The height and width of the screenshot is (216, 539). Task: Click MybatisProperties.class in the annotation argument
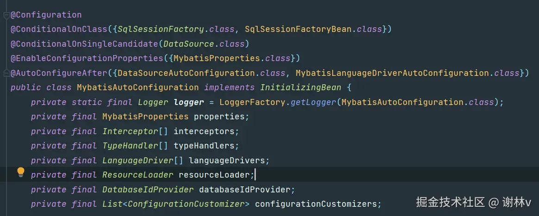[x=232, y=58]
